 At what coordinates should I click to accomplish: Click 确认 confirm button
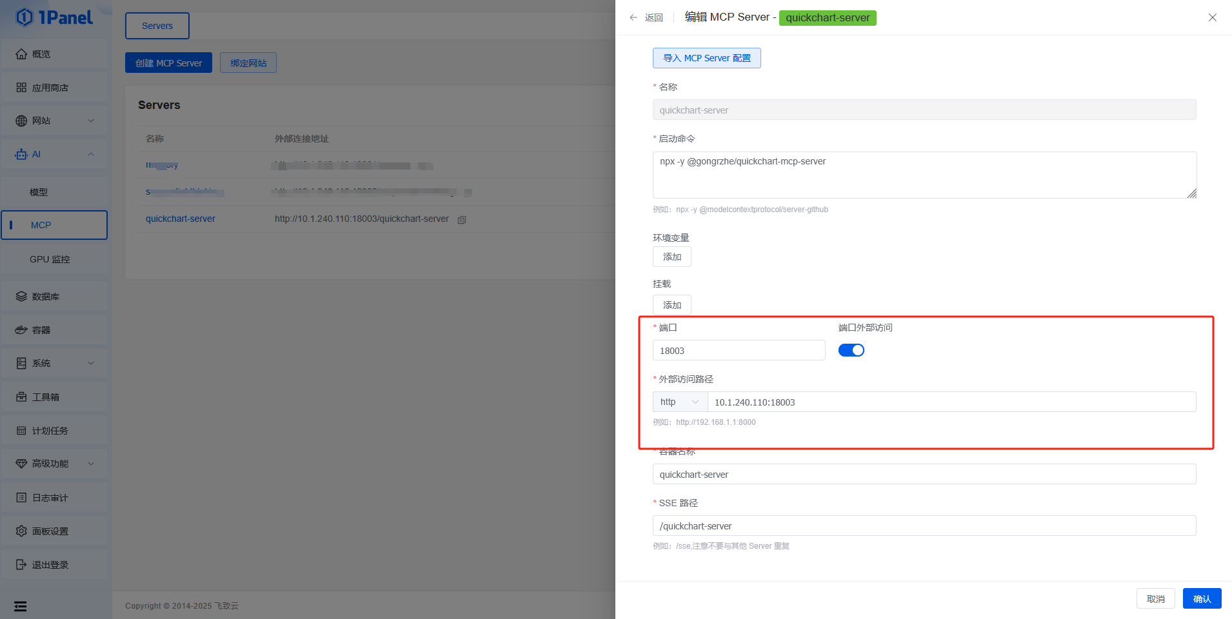tap(1202, 598)
